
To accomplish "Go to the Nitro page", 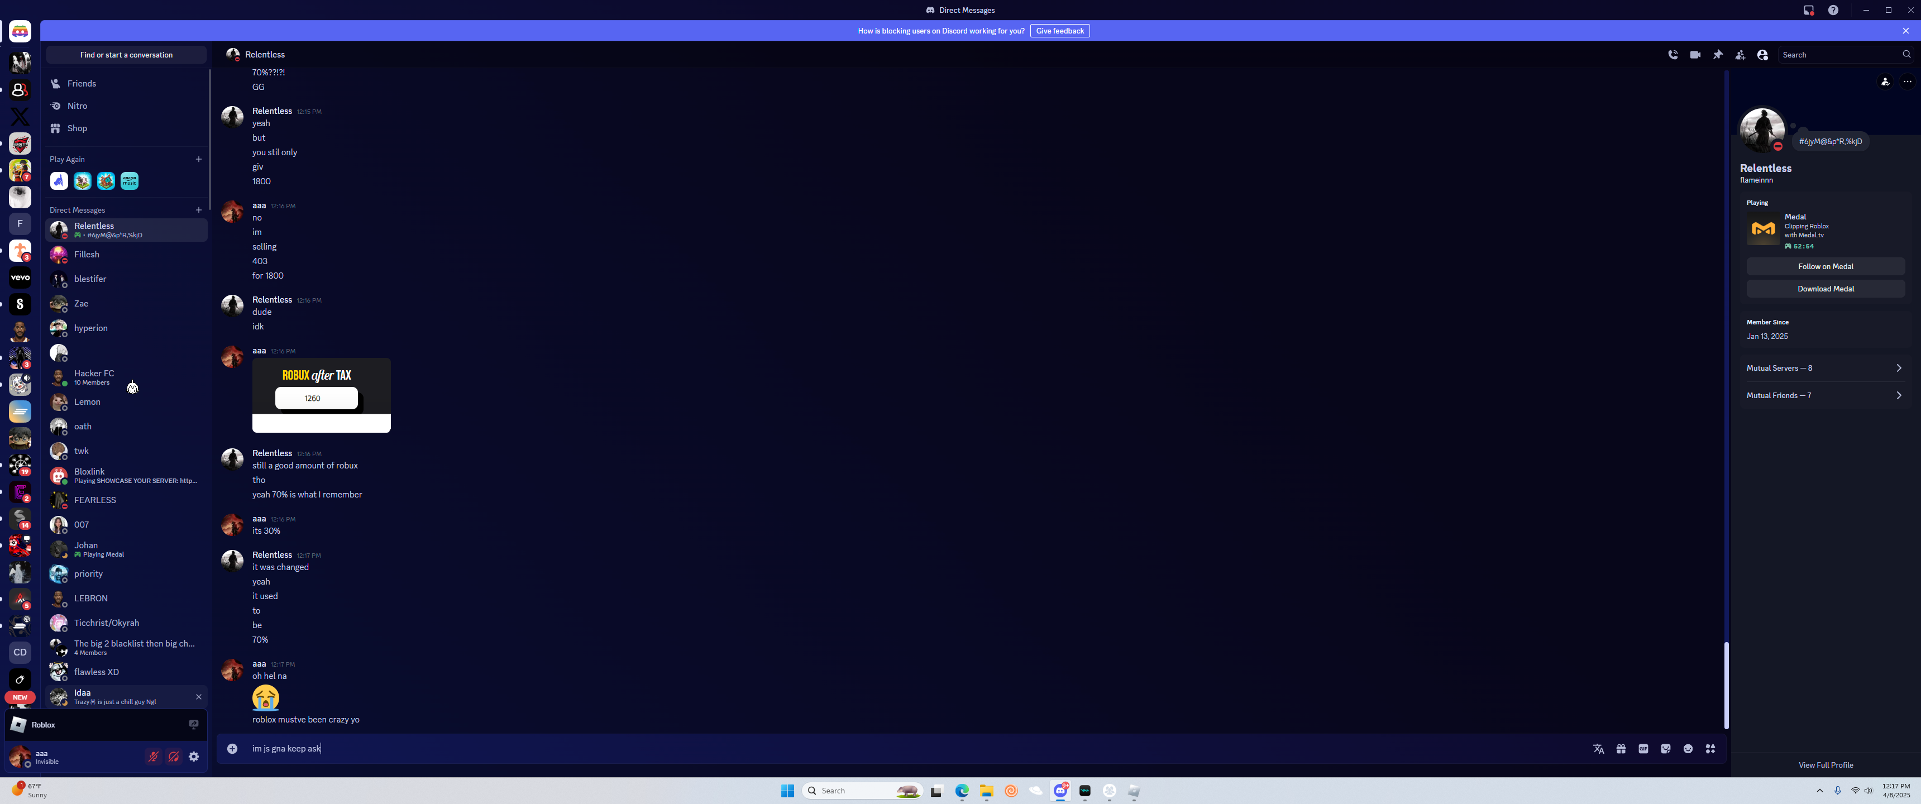I will (x=77, y=106).
